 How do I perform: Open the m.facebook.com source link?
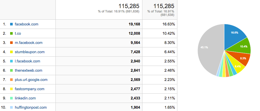click(29, 43)
